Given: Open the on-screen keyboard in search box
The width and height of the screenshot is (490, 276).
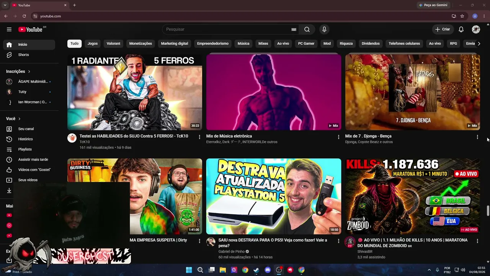Looking at the screenshot, I should point(294,30).
